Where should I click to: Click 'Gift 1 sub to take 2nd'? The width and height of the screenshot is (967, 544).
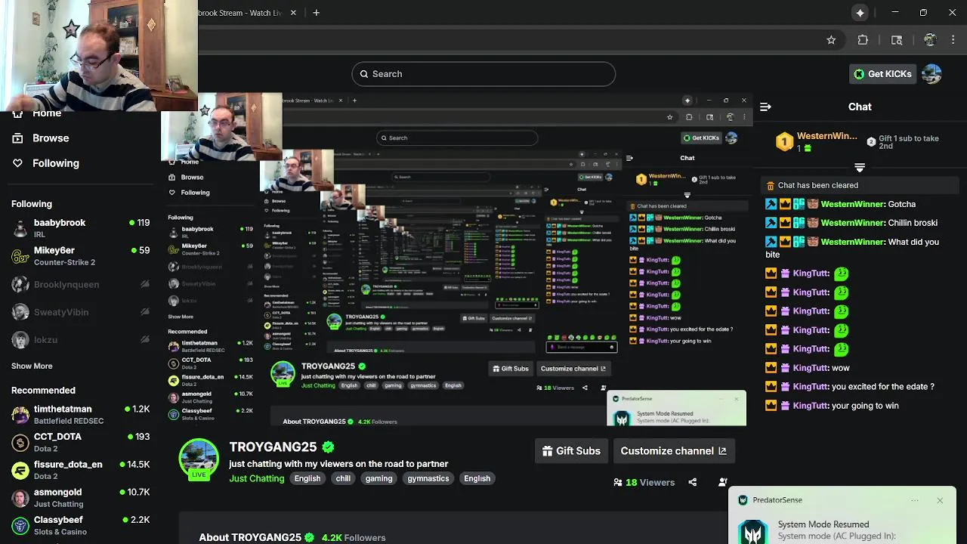[907, 143]
